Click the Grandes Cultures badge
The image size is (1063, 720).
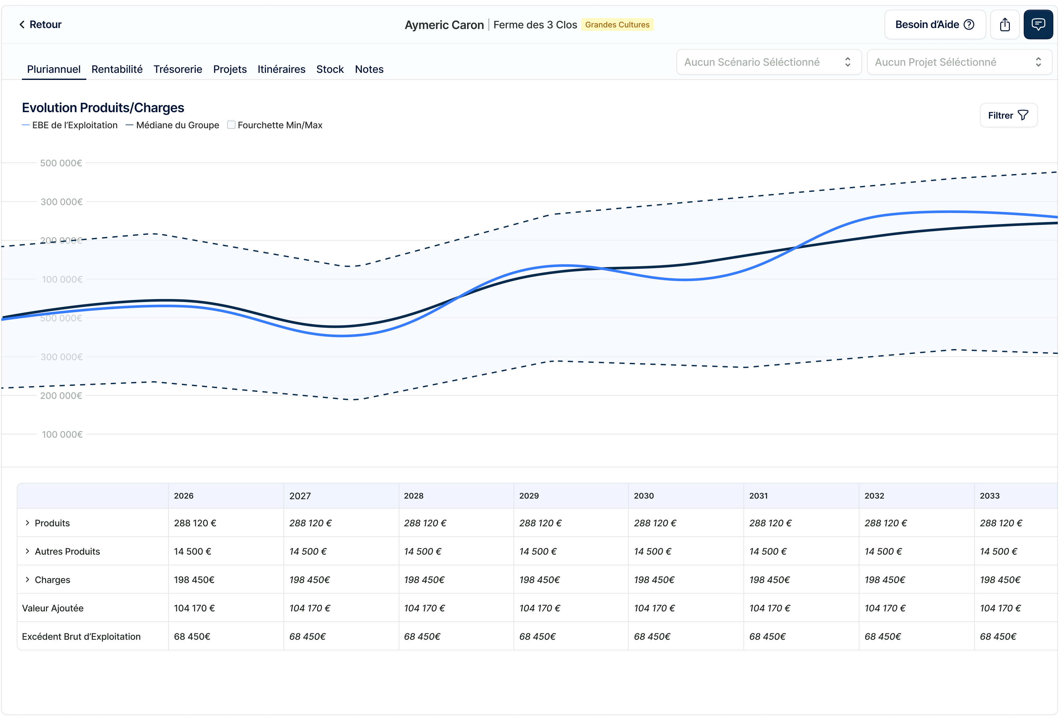(x=617, y=25)
